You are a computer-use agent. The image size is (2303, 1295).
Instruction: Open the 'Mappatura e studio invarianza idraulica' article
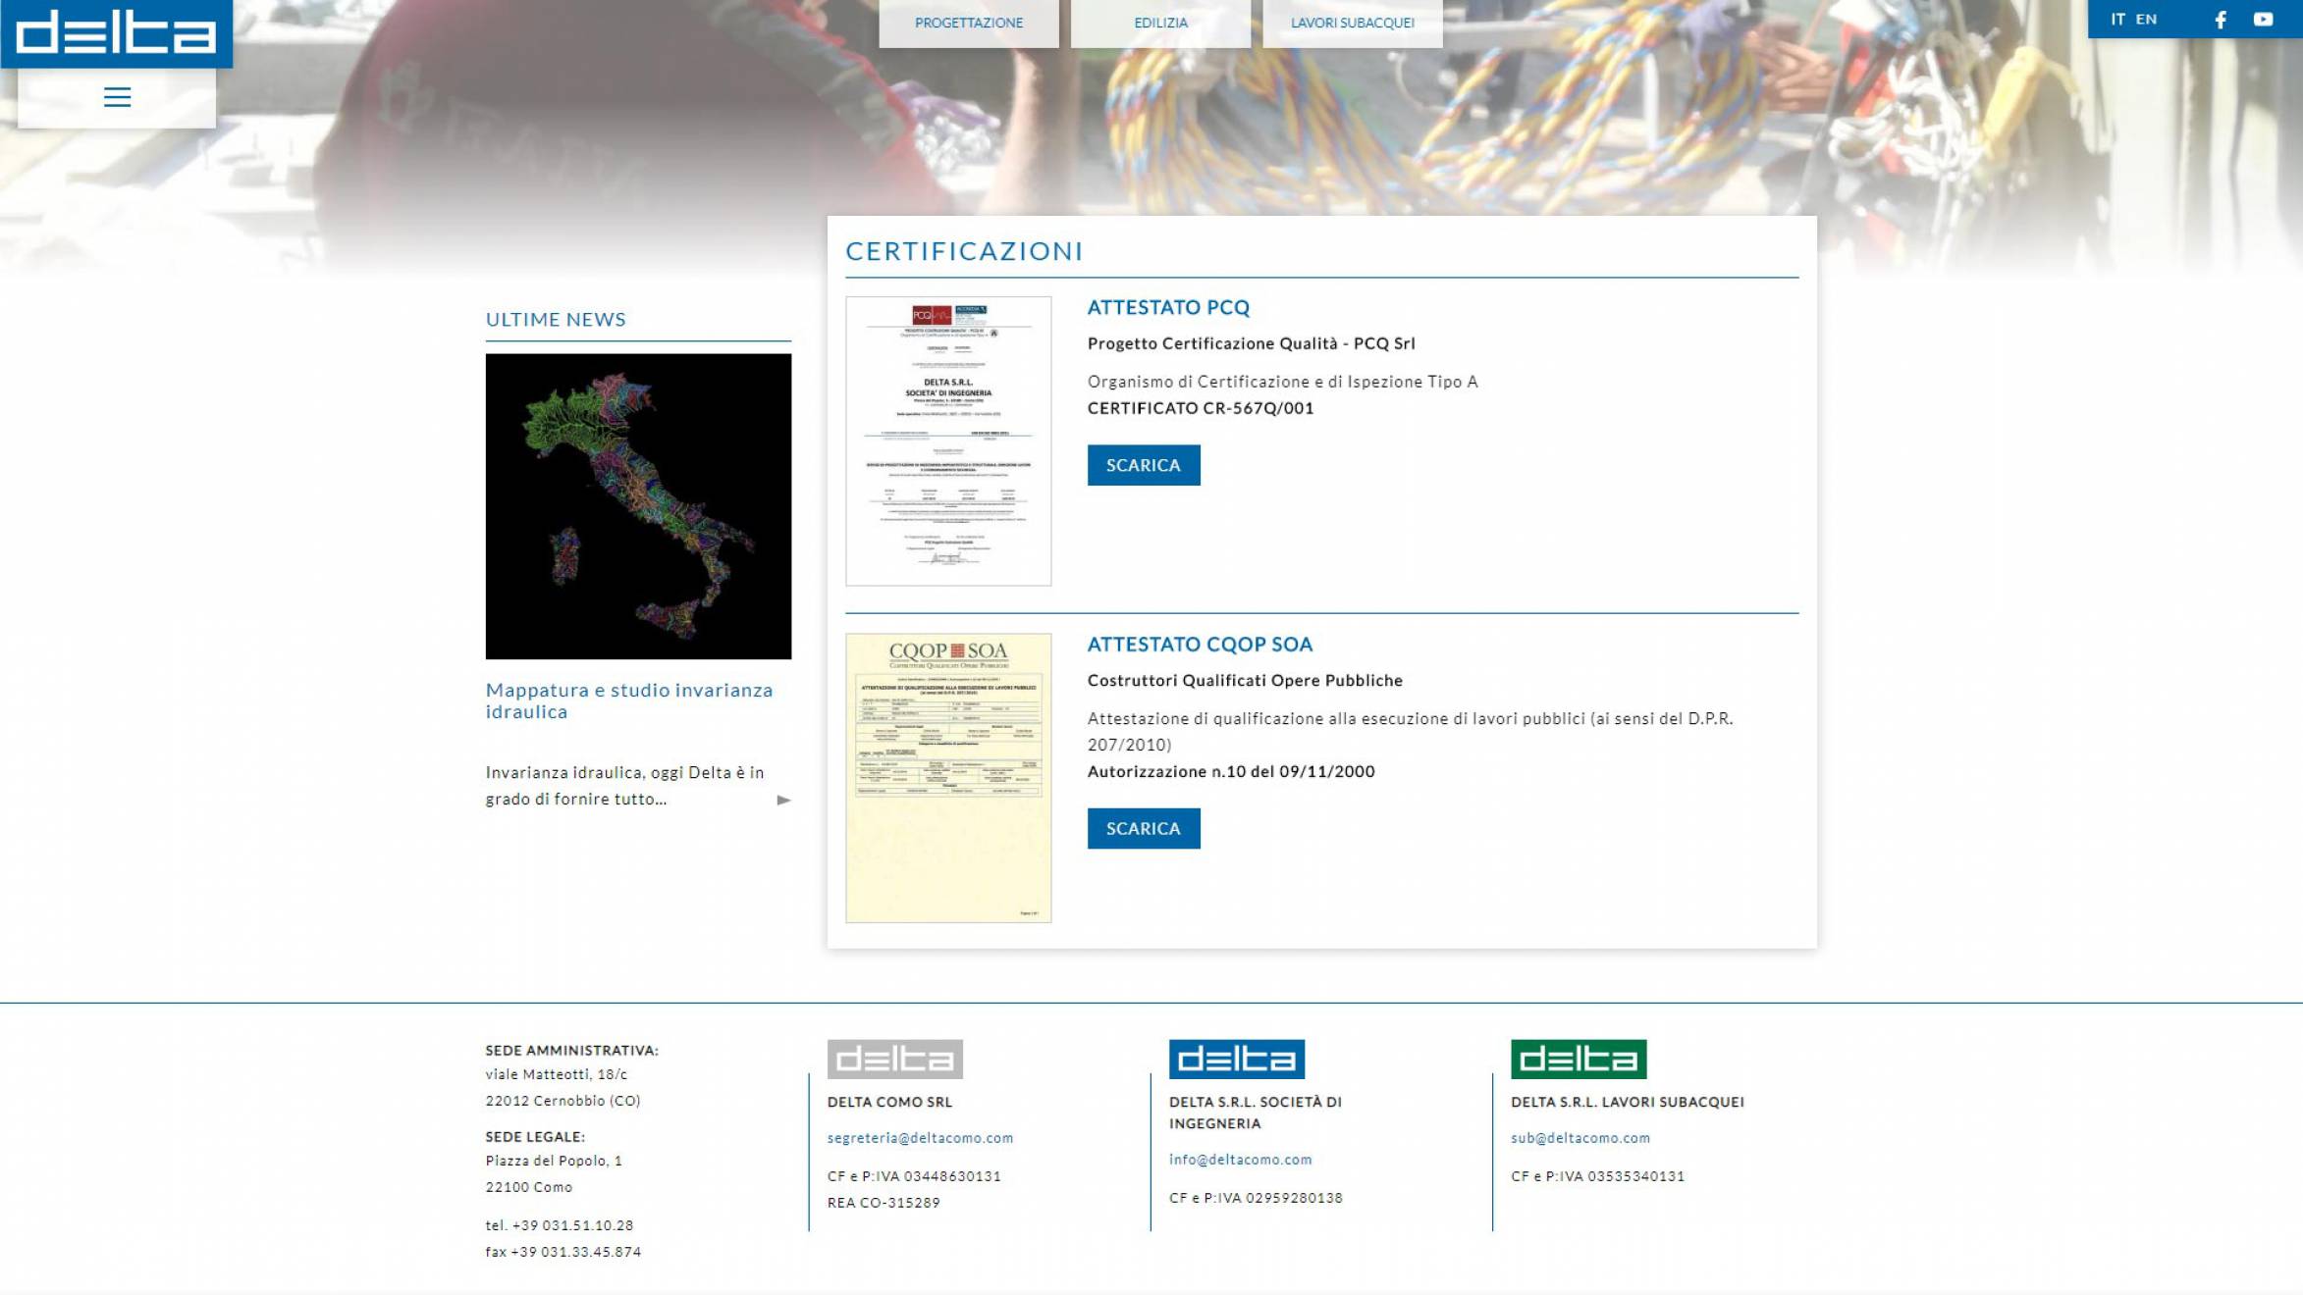pyautogui.click(x=629, y=700)
